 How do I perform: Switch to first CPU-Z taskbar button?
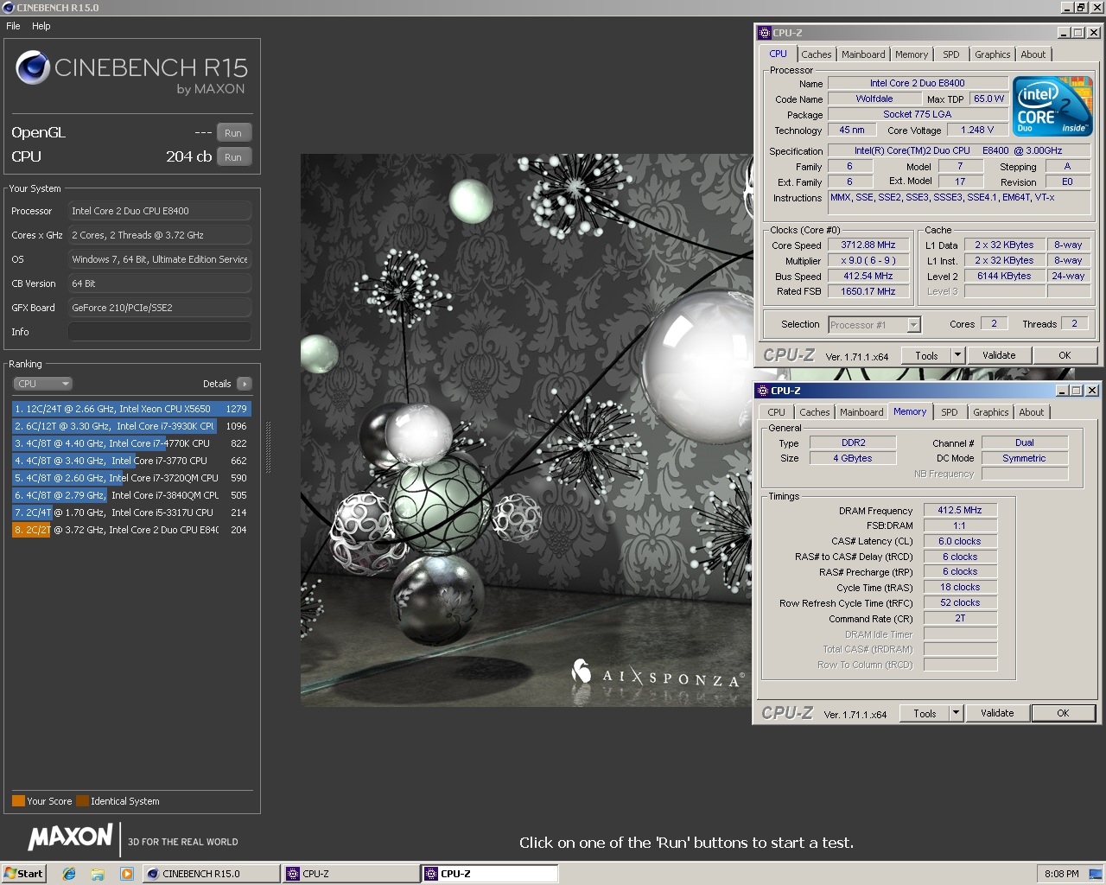pos(351,874)
